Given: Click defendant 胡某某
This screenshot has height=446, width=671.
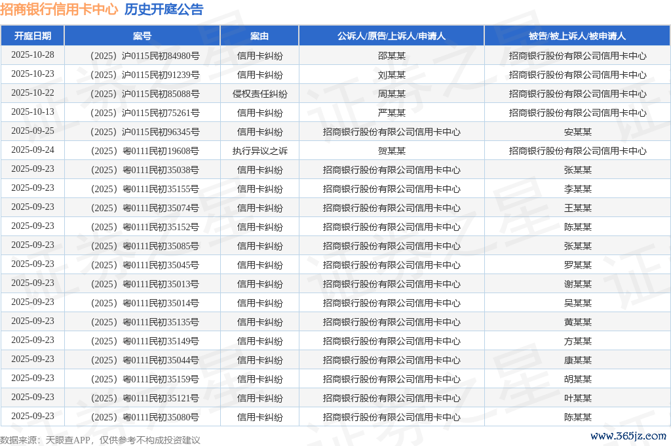Looking at the screenshot, I should 577,379.
